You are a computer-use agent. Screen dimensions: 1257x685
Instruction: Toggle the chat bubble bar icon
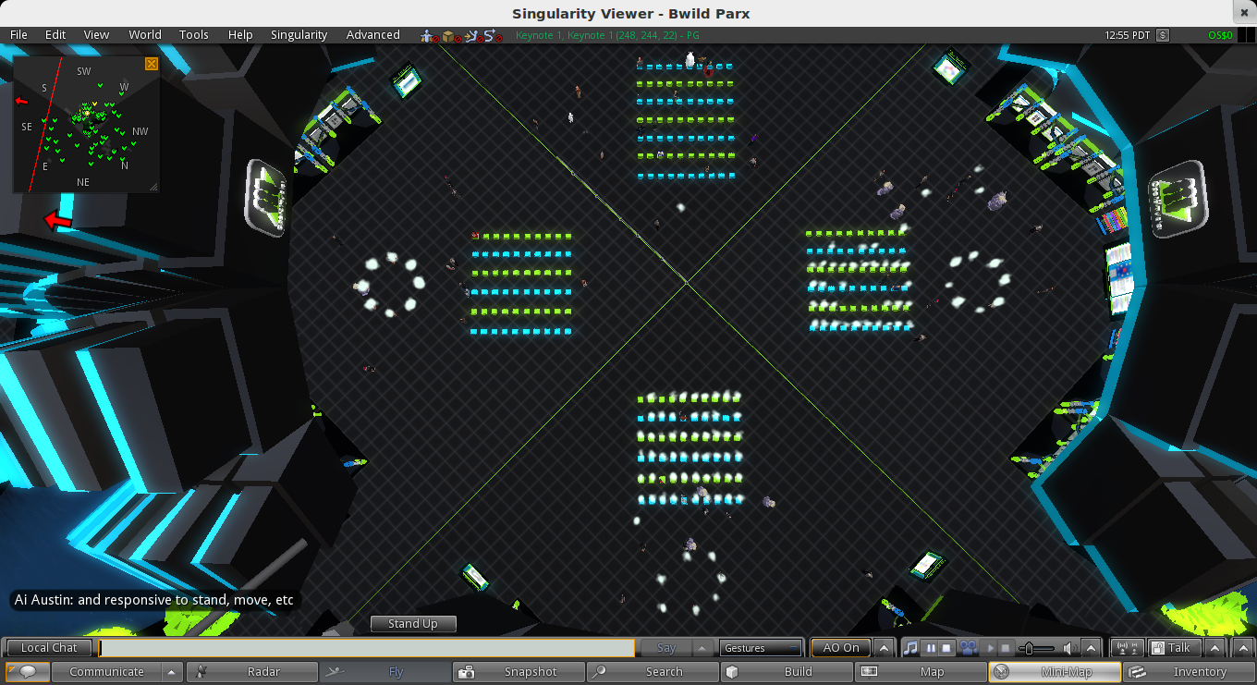[x=28, y=672]
